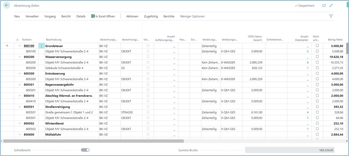Check 'Nicht uml.' box for Grundsteuer row
Image resolution: width=349 pixels, height=156 pixels.
317,46
